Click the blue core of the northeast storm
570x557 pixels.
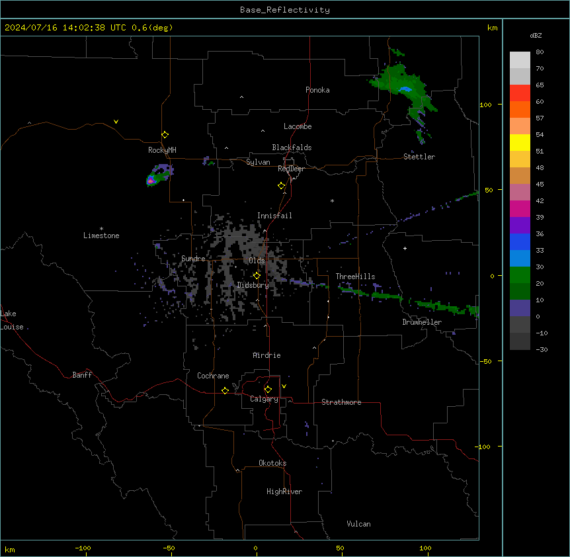405,89
